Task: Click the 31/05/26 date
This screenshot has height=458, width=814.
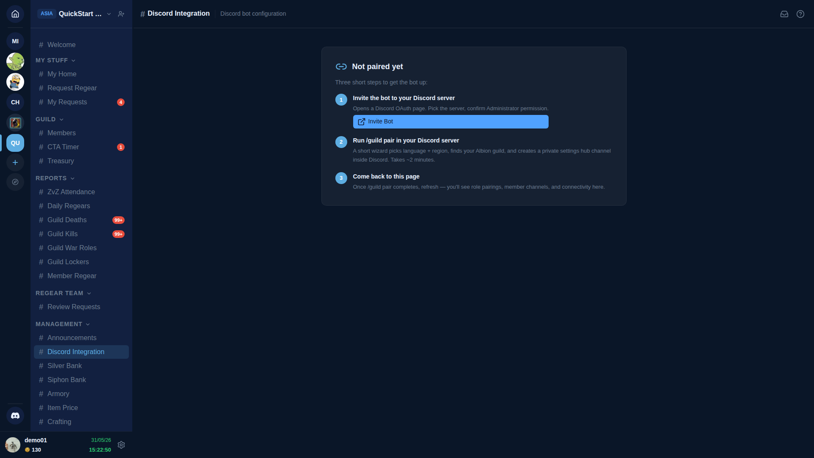Action: pos(101,440)
